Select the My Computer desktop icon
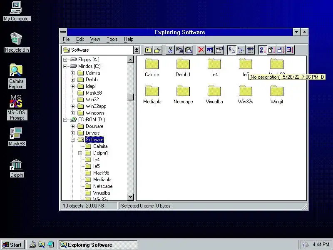The height and width of the screenshot is (250, 333). (x=17, y=11)
